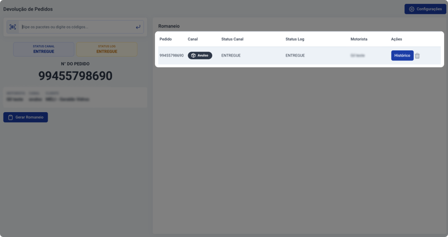
Task: Click the Status Log column header
Action: click(x=295, y=39)
